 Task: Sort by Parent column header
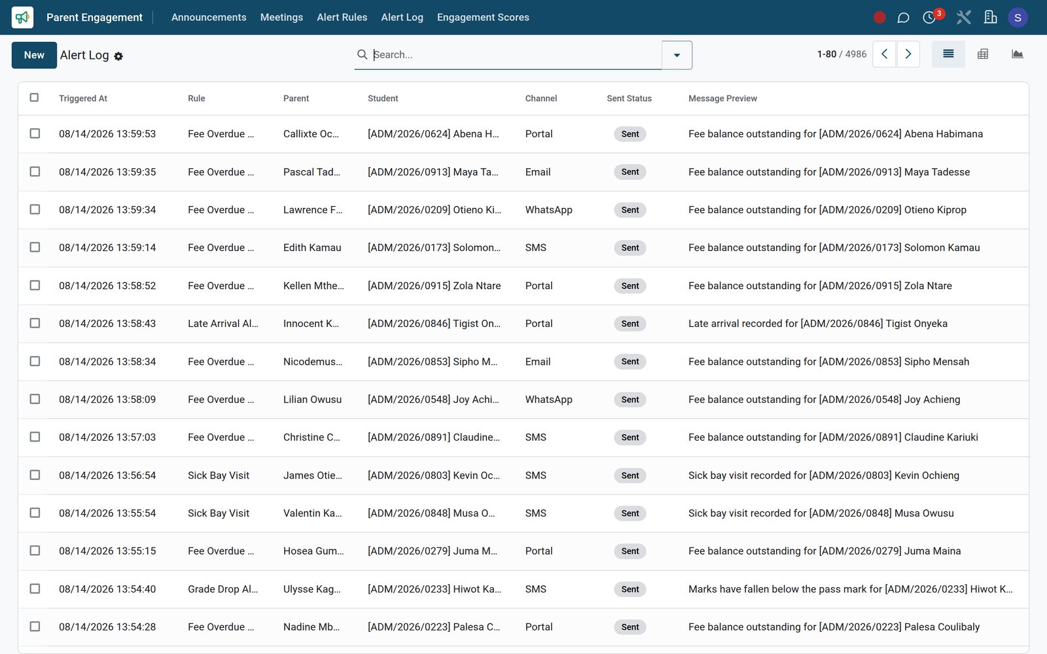(296, 98)
